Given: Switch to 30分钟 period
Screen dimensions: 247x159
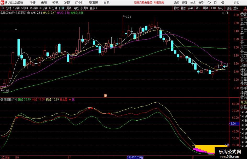Looking at the screenshot, I should pos(43,8).
